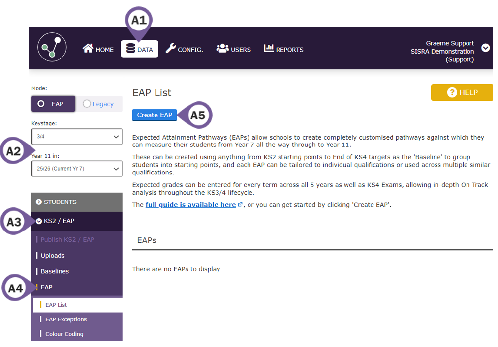Select EAP Exceptions in the sidebar
The width and height of the screenshot is (498, 347).
click(65, 319)
